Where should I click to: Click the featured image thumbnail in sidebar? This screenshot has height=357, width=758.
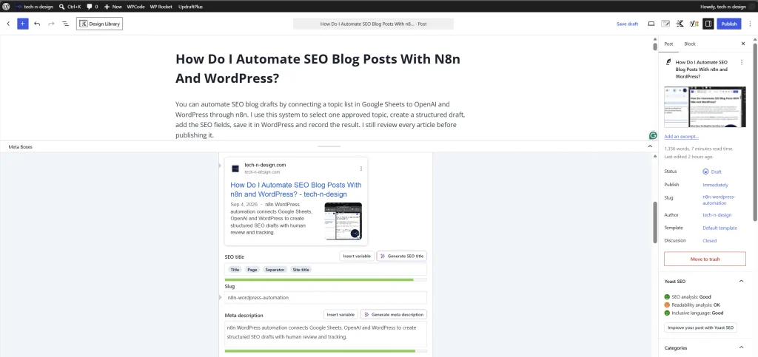coord(705,106)
